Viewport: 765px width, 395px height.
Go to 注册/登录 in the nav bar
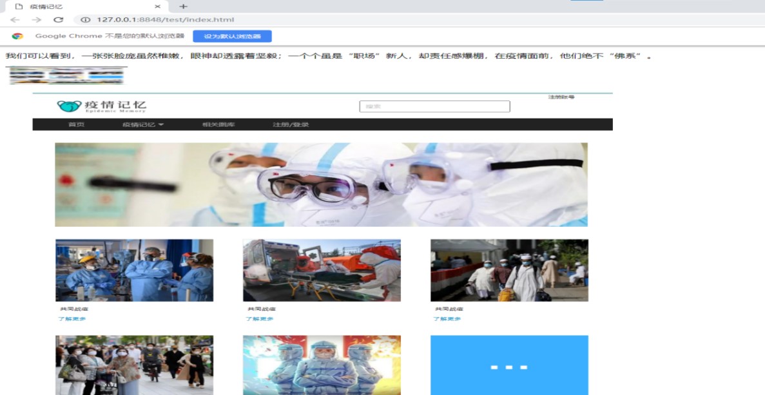[x=291, y=124]
